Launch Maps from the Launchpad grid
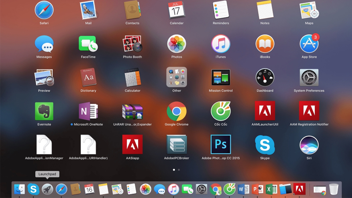 309,10
